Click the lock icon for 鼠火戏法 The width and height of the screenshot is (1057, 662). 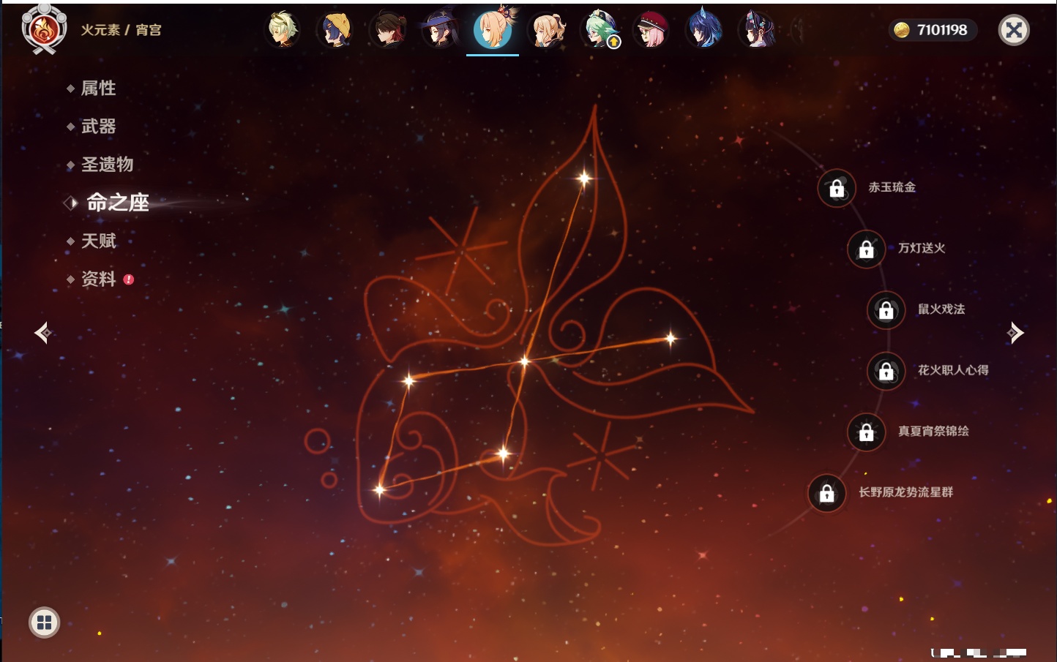886,309
